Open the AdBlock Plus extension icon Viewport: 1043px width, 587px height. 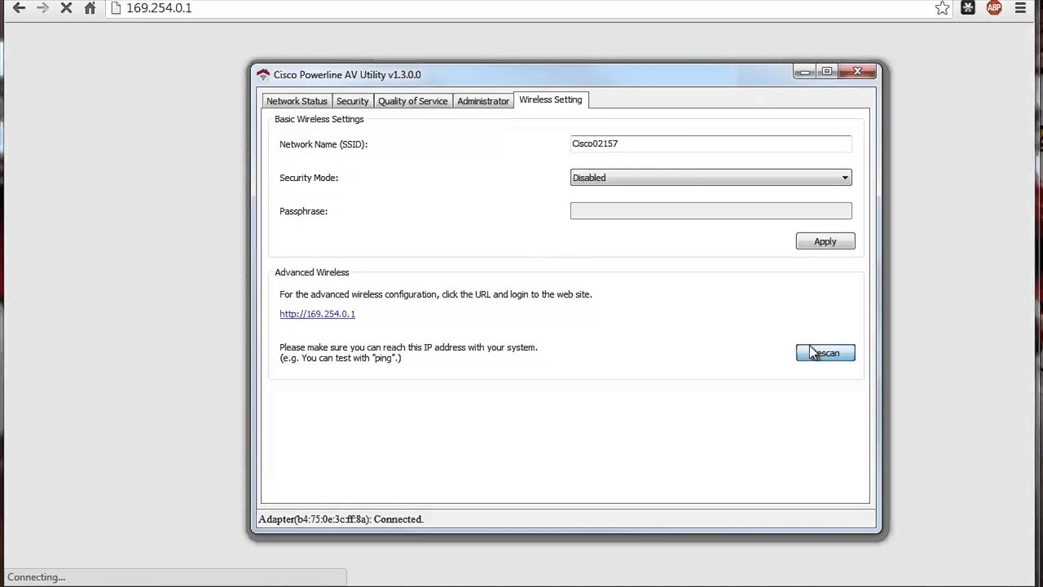[x=994, y=8]
